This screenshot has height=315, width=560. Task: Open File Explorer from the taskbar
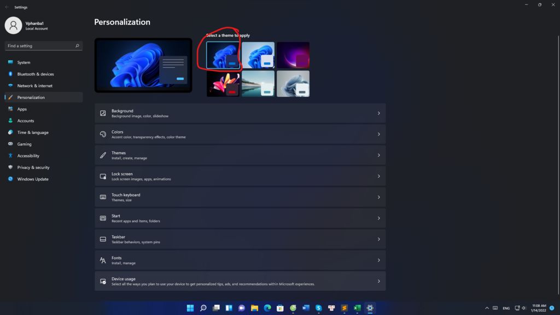pyautogui.click(x=254, y=308)
